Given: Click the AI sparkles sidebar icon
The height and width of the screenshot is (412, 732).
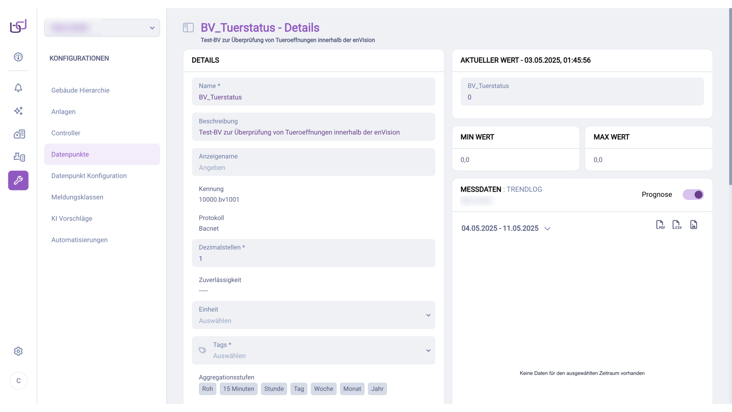Looking at the screenshot, I should click(x=18, y=111).
